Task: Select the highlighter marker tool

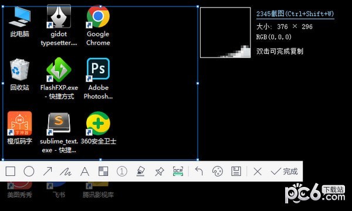Action: click(141, 172)
